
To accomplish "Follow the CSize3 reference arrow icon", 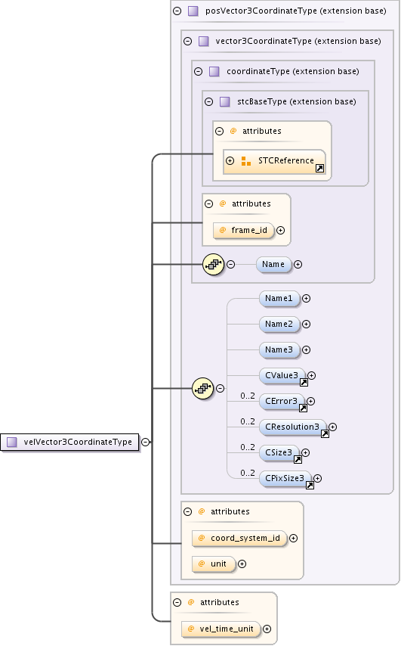I will coord(298,460).
